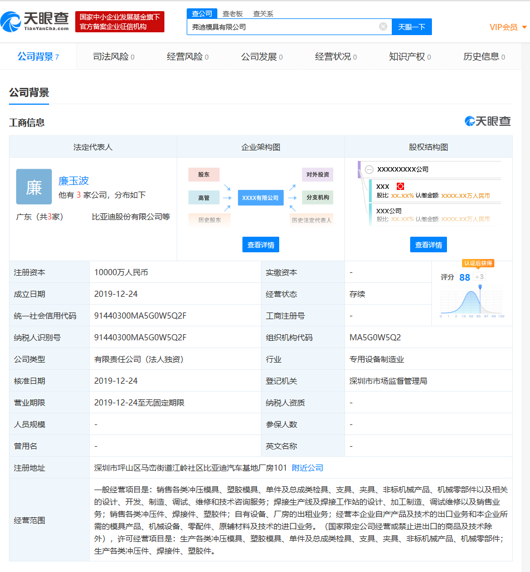
Task: Collapse the XXXXXXXXX公司 equity node
Action: coord(369,169)
